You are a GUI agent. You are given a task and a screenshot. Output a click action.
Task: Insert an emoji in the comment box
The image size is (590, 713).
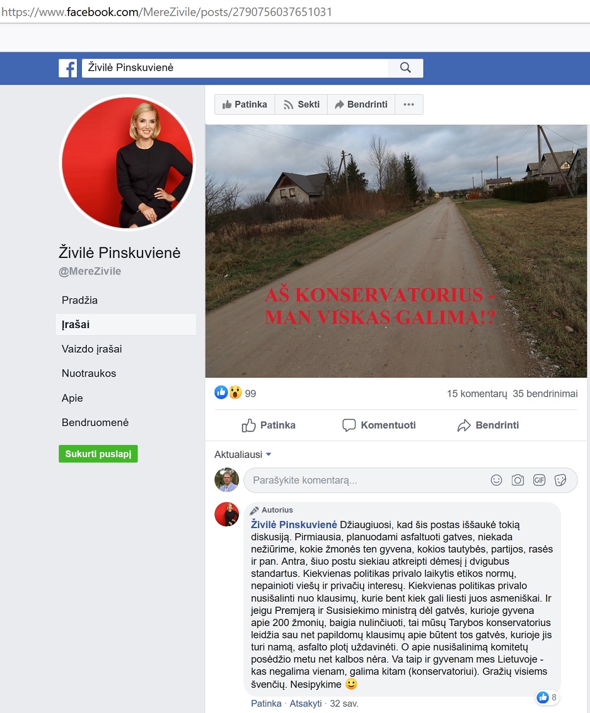(x=496, y=480)
